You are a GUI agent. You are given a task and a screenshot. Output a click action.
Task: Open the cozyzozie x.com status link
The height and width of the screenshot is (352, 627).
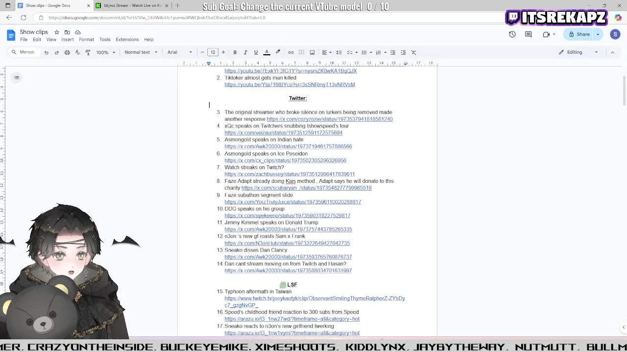[330, 119]
